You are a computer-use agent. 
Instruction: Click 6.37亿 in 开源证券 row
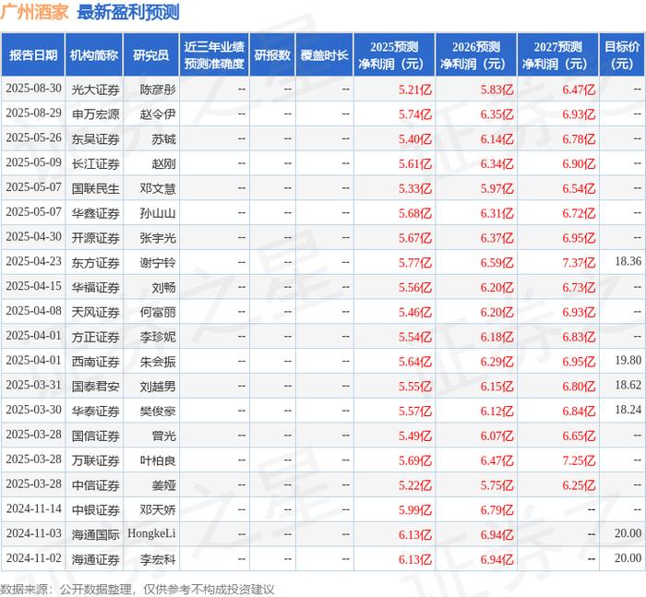point(496,238)
